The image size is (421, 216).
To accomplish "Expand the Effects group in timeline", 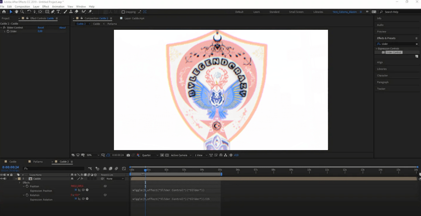I will 20,183.
